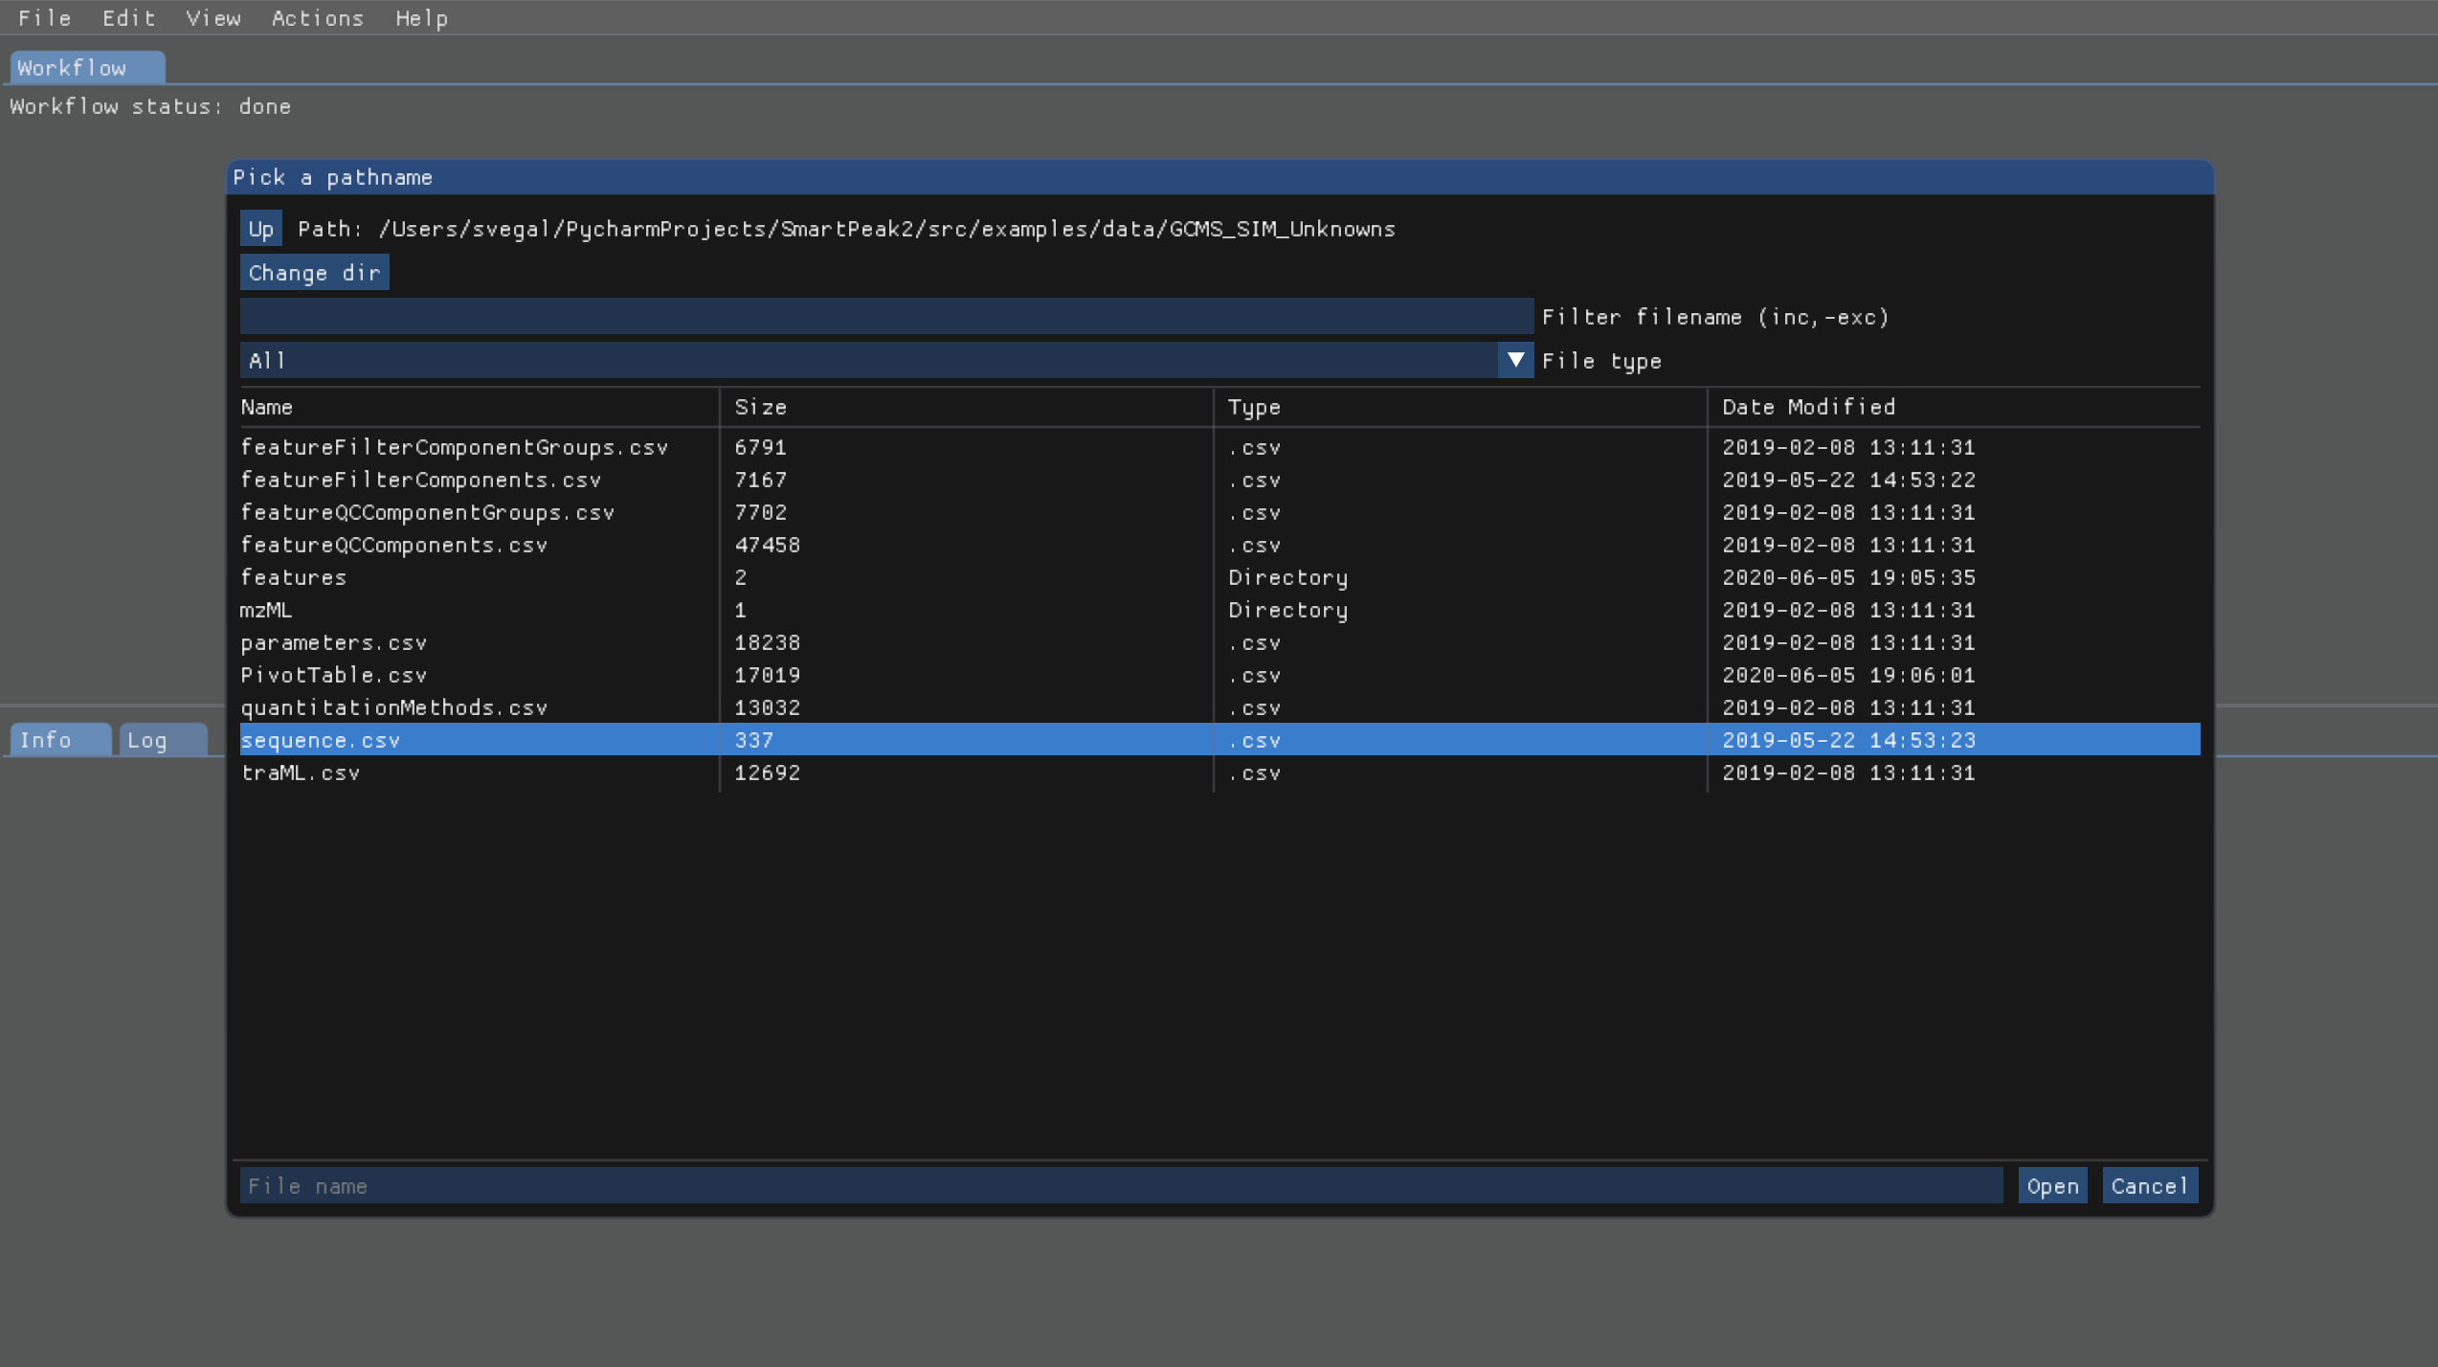Select the mzML directory entry
Image resolution: width=2438 pixels, height=1367 pixels.
(x=266, y=610)
